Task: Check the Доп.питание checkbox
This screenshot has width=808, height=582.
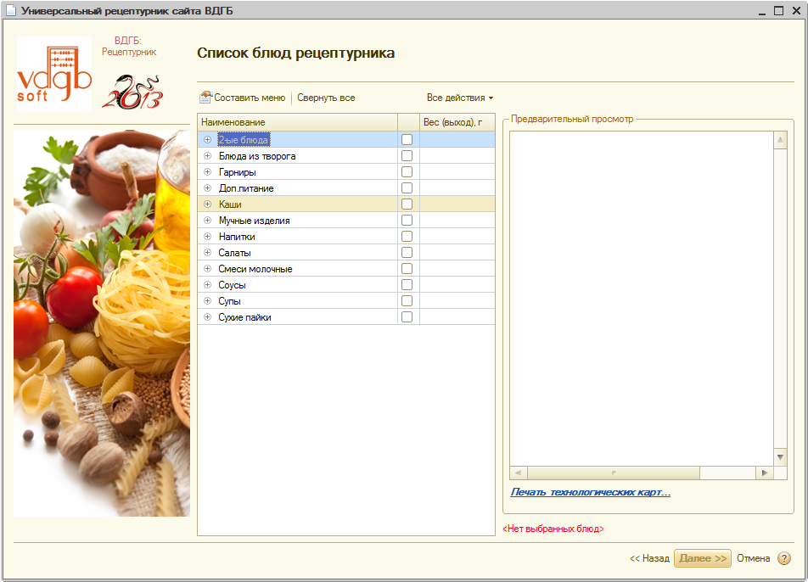Action: [407, 188]
